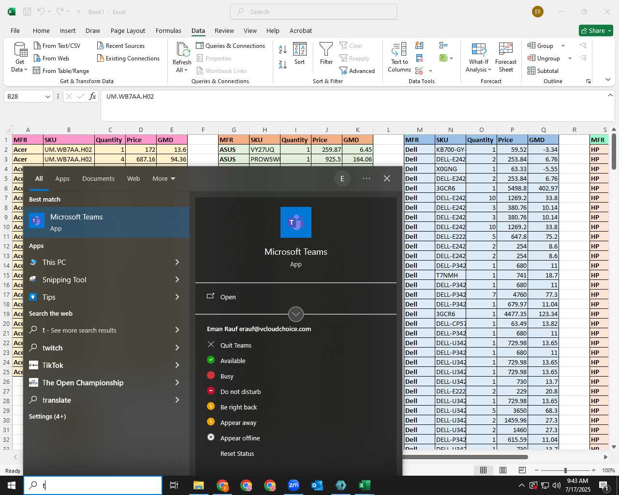
Task: Select Documents search filter tab
Action: (98, 178)
